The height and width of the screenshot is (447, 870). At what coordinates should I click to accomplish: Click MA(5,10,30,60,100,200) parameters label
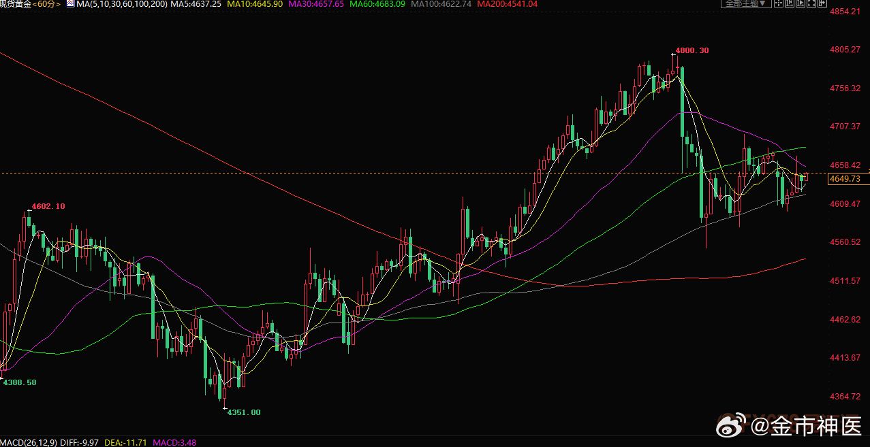122,4
